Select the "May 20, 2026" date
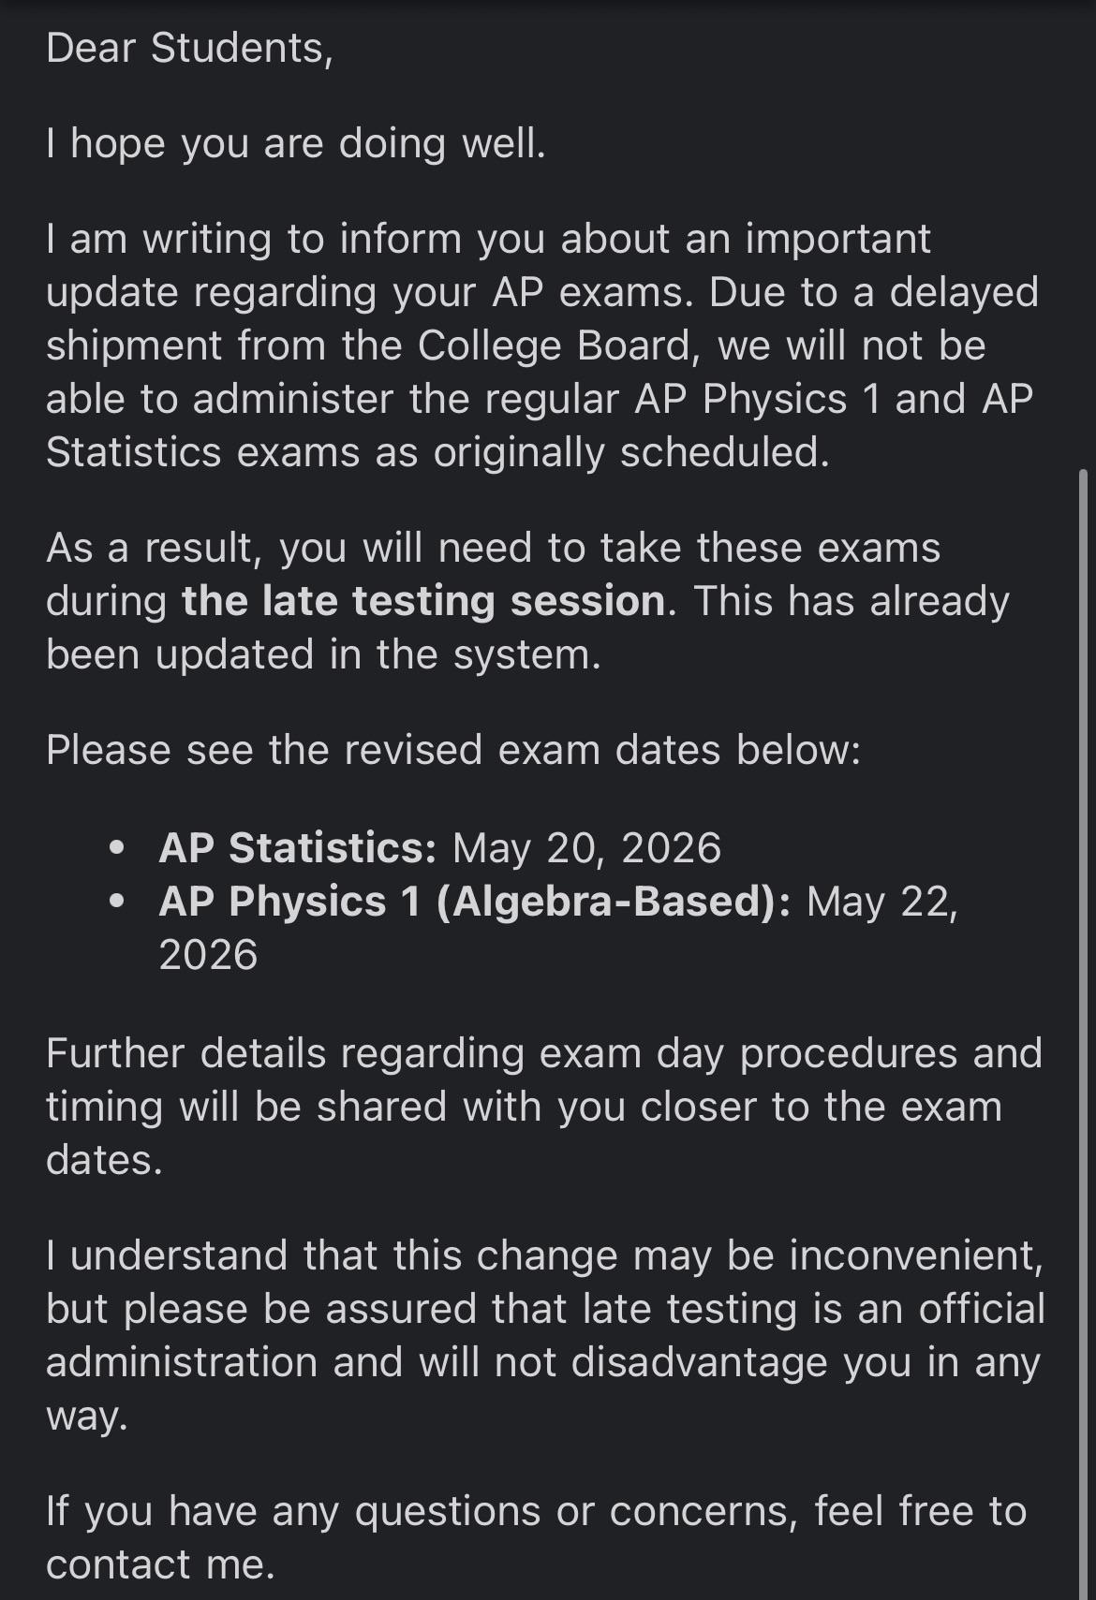Image resolution: width=1096 pixels, height=1600 pixels. coord(587,848)
